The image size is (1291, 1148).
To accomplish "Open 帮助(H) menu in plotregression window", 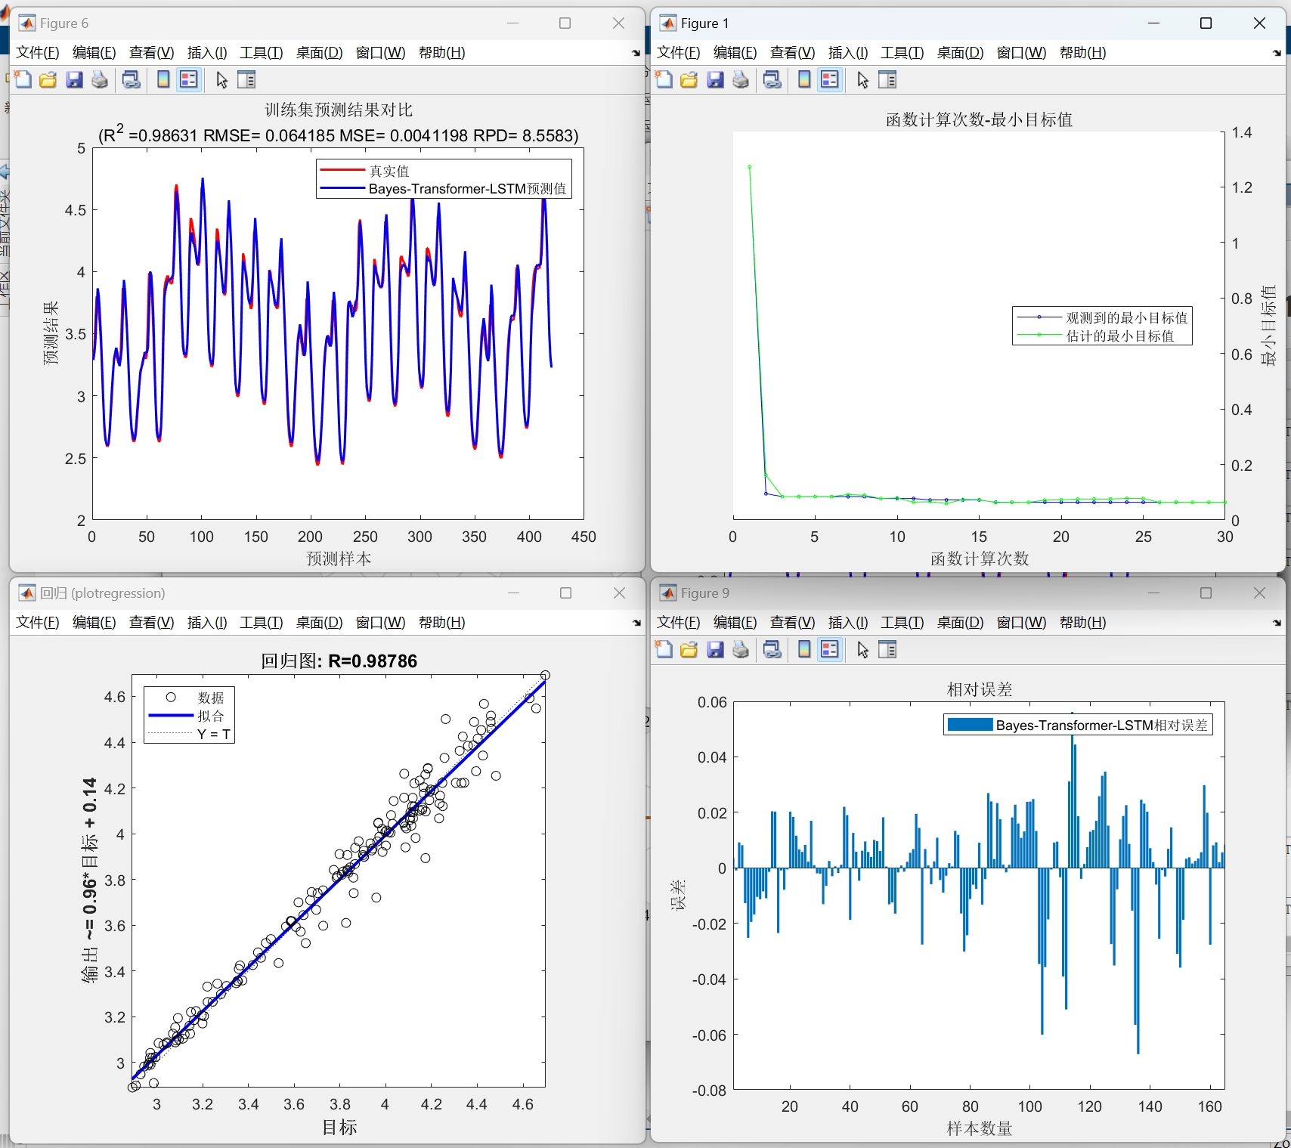I will coord(441,622).
